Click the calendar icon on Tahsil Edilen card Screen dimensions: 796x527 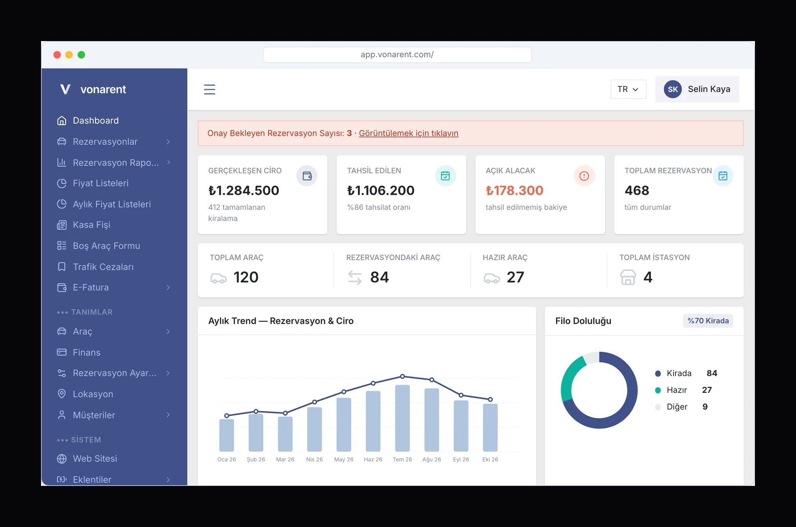tap(445, 176)
